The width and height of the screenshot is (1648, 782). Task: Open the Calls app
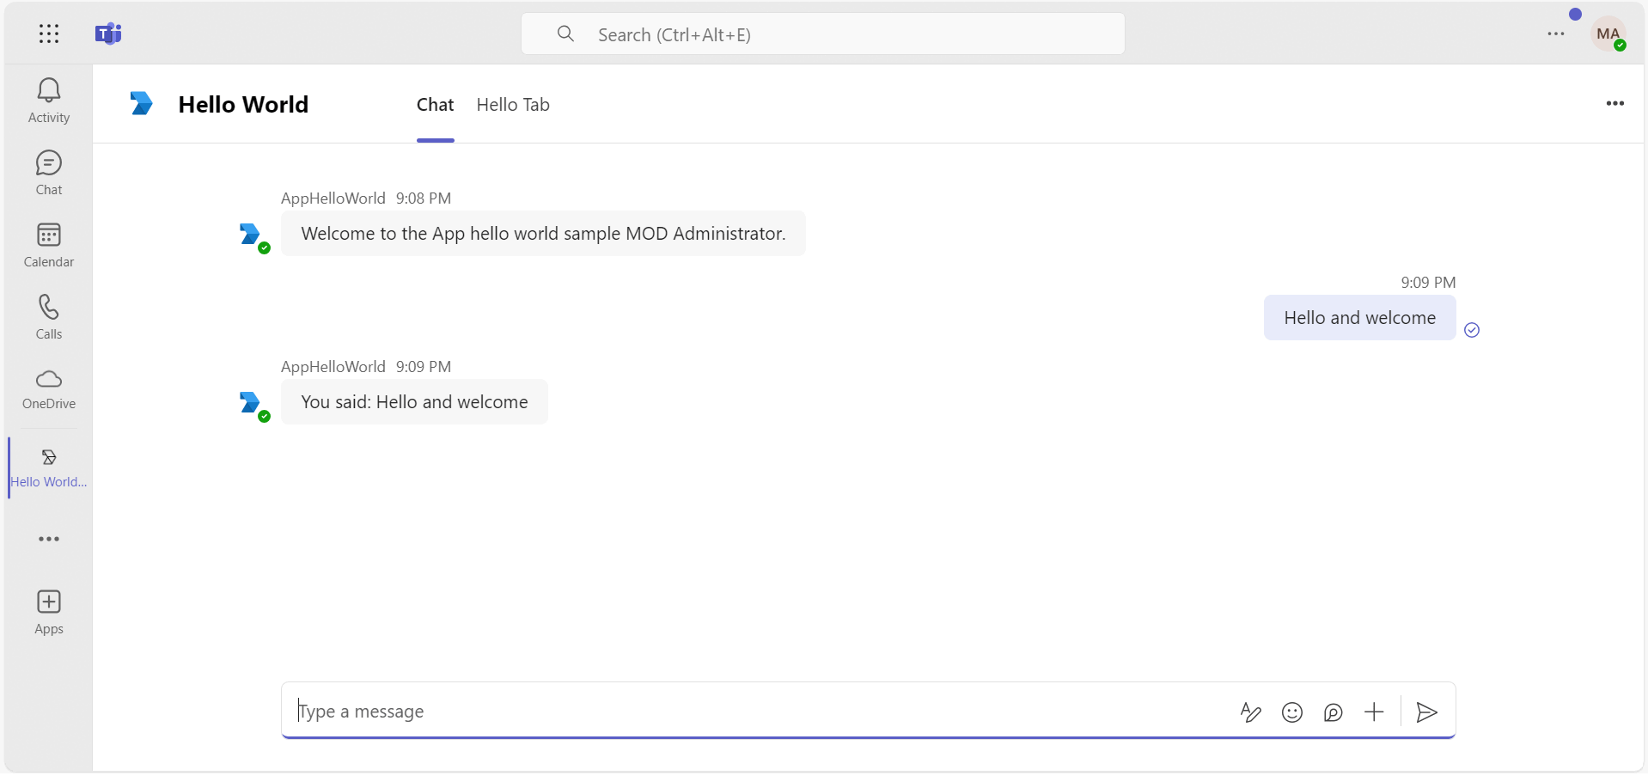pos(49,317)
